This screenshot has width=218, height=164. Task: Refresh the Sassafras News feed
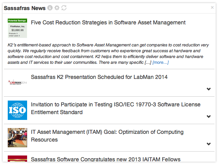coord(64,8)
